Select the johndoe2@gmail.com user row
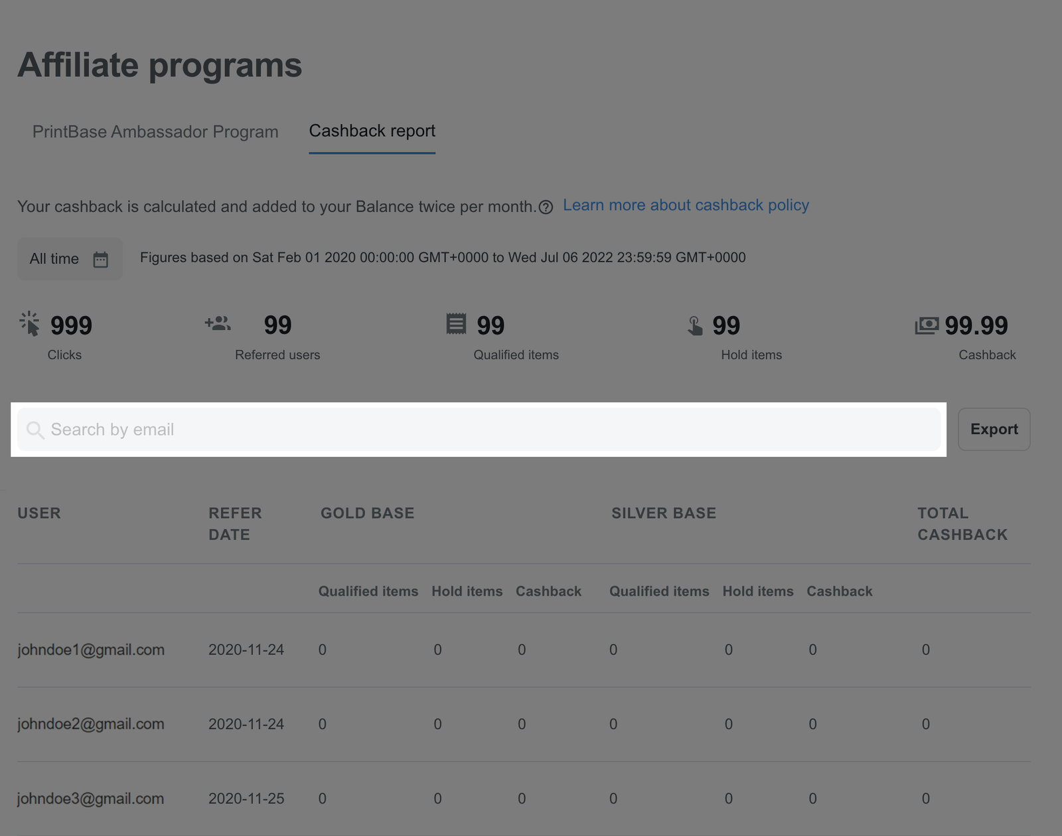Image resolution: width=1062 pixels, height=836 pixels. click(x=91, y=724)
